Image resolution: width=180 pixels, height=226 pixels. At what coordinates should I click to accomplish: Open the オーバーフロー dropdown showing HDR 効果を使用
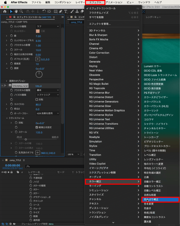point(47,113)
